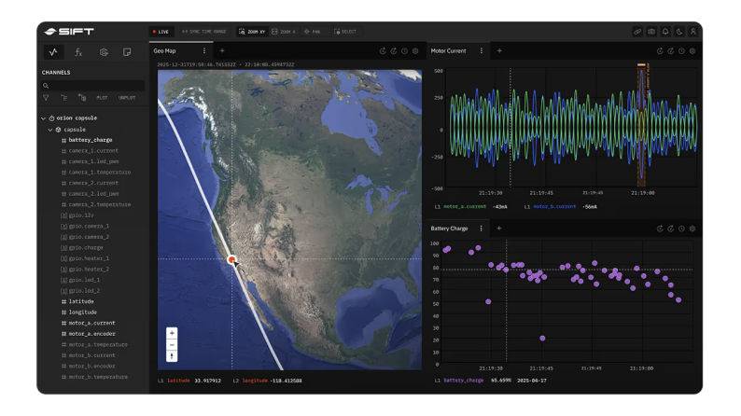The height and width of the screenshot is (416, 741).
Task: Click the channel search field
Action: click(x=92, y=86)
